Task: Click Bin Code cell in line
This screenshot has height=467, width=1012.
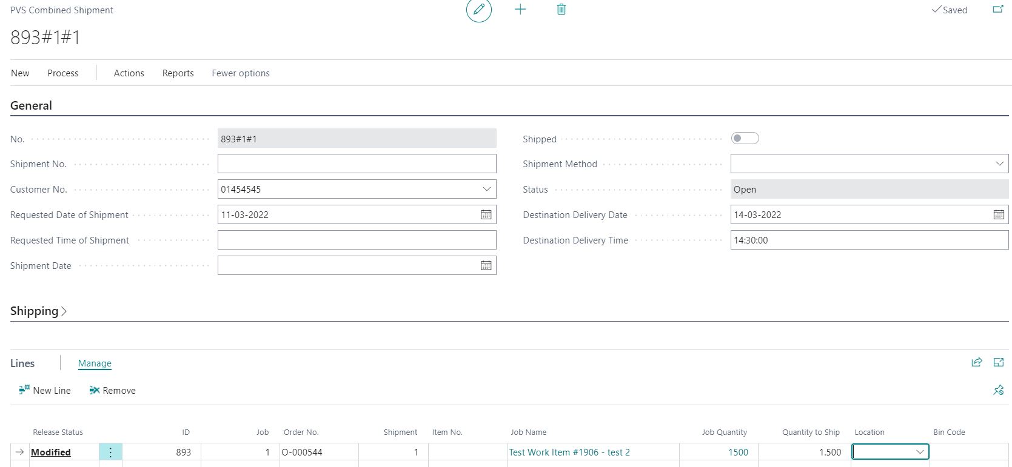Action: coord(970,452)
